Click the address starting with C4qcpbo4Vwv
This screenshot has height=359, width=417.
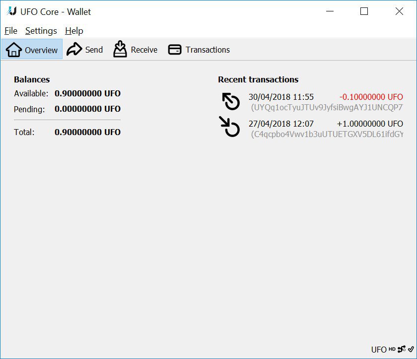tap(327, 134)
